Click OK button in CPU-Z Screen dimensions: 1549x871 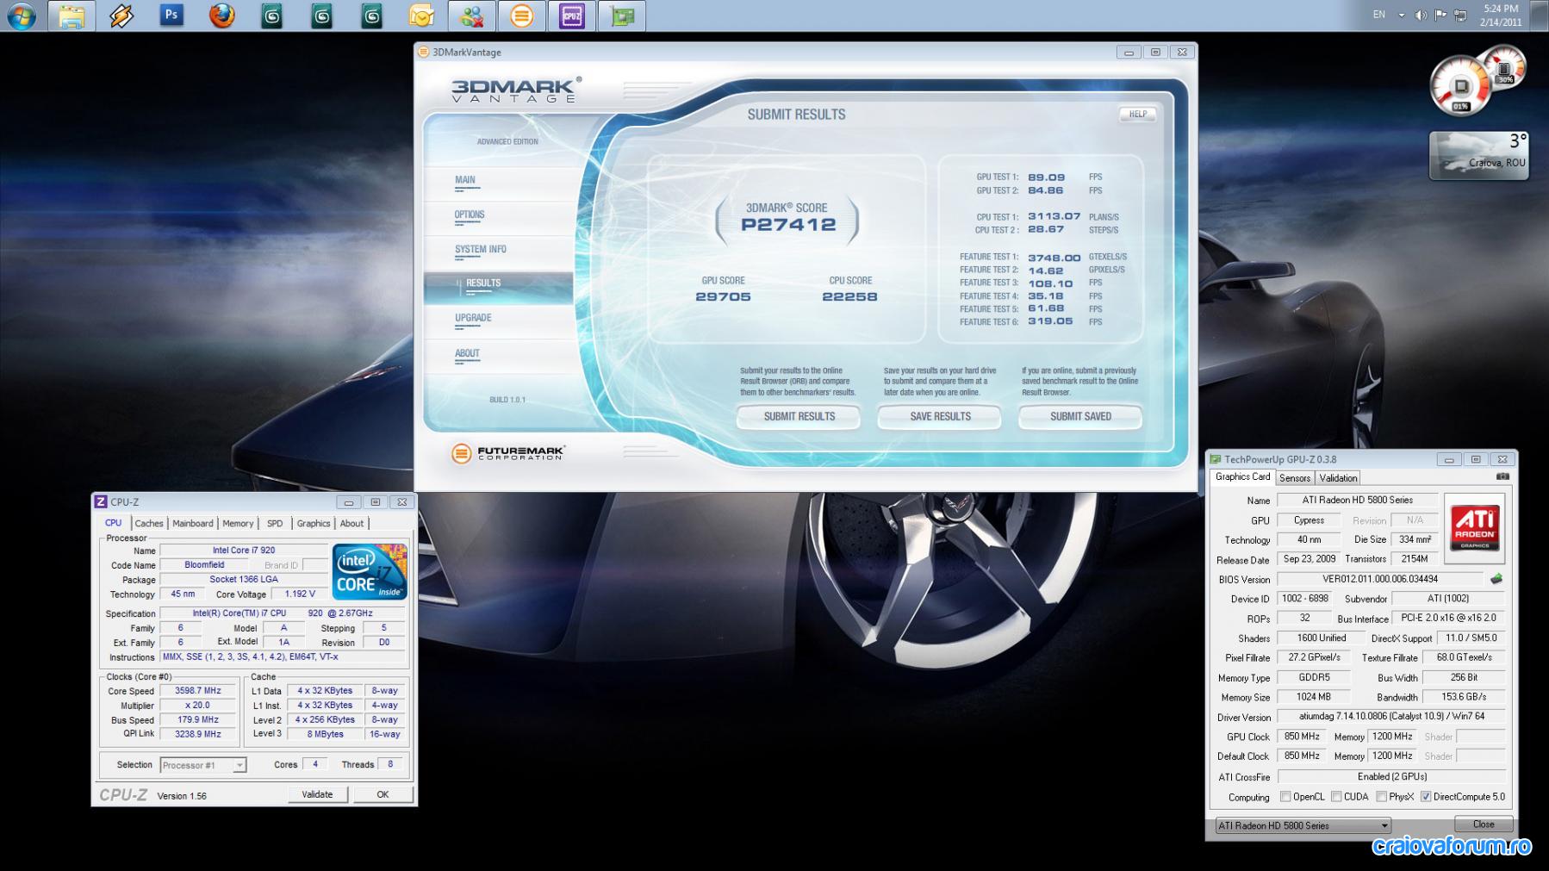[x=383, y=794]
